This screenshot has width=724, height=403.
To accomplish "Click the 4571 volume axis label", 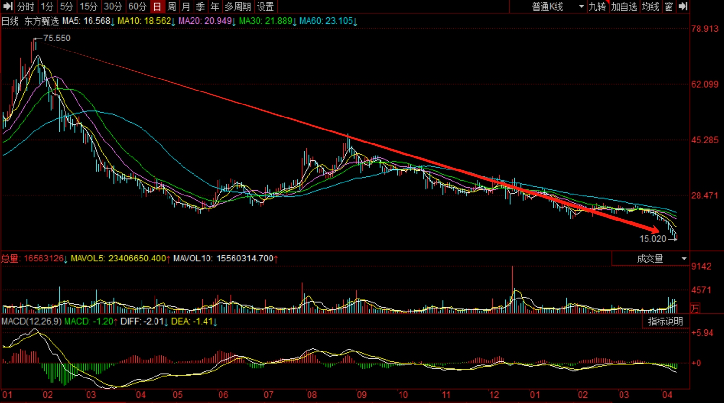I will (x=701, y=290).
